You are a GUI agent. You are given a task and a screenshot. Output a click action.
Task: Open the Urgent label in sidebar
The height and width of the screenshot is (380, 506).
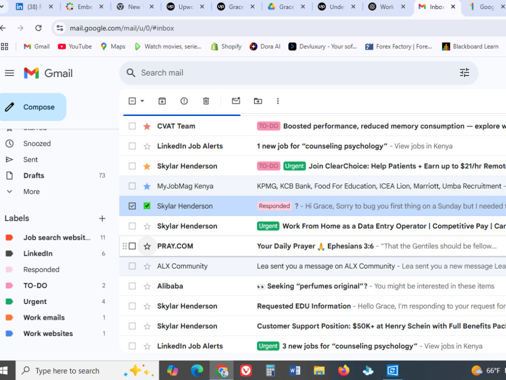[35, 301]
